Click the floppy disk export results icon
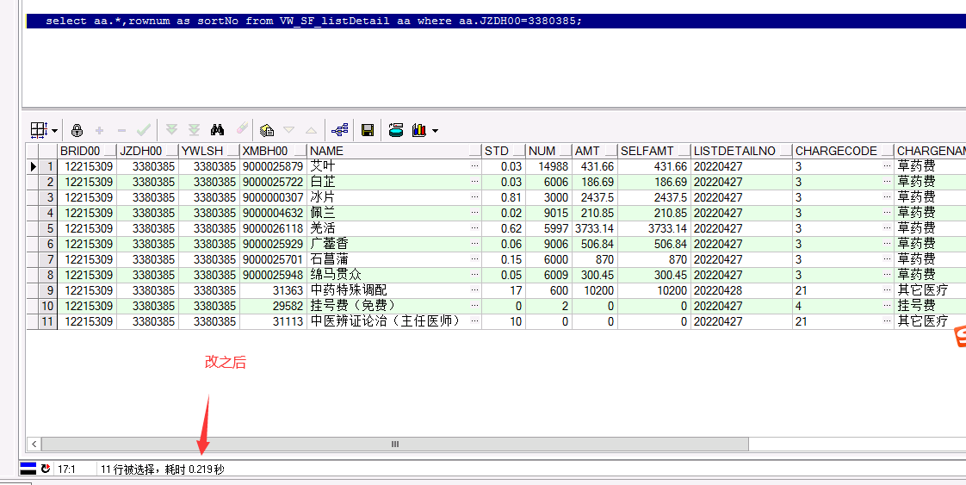The width and height of the screenshot is (966, 485). click(x=368, y=130)
